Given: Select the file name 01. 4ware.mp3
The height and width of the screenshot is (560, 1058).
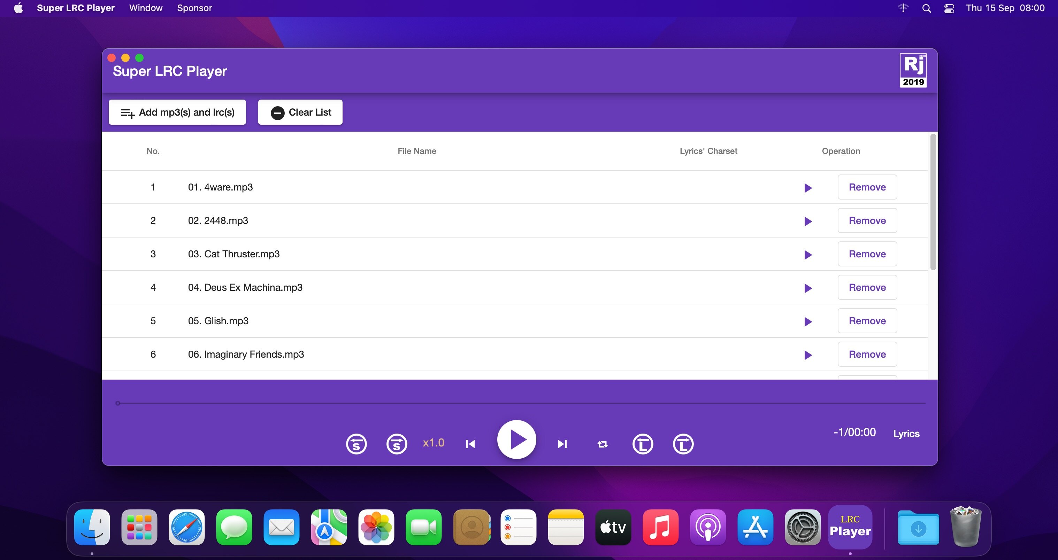Looking at the screenshot, I should [220, 187].
